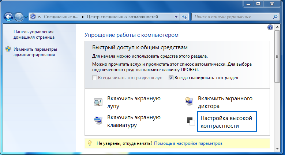Screen dimensions: 285x155
Task: Open help via the question mark icon
Action: coord(270,27)
